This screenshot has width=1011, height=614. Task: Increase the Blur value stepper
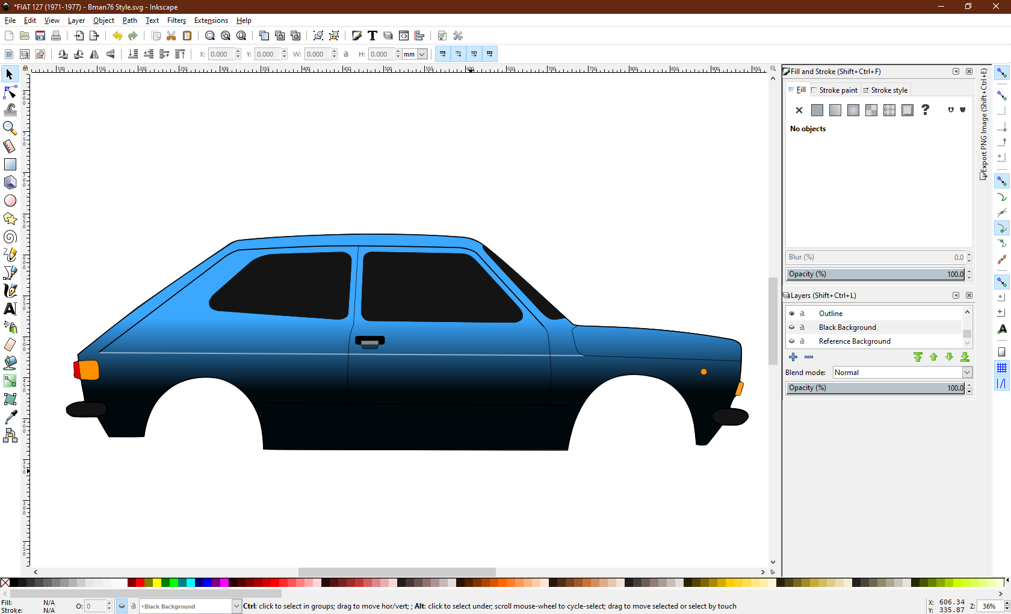(969, 255)
